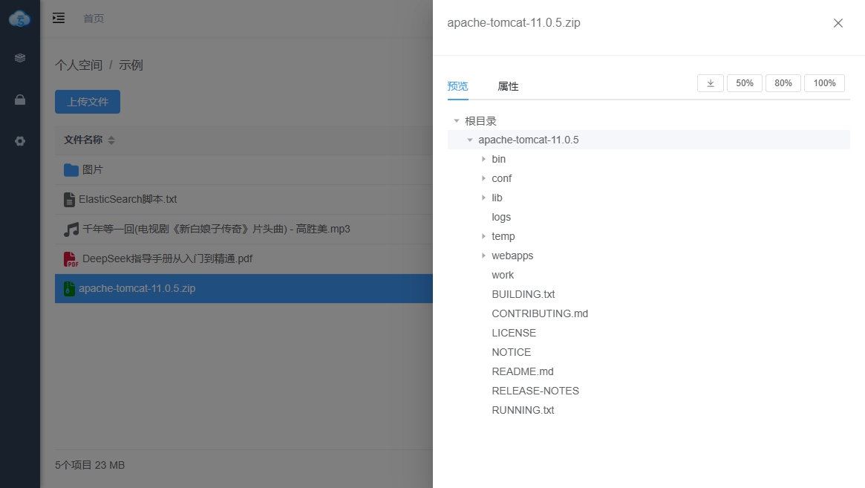Open DeepSeek指导手册从入门到精通.pdf file name

(167, 259)
